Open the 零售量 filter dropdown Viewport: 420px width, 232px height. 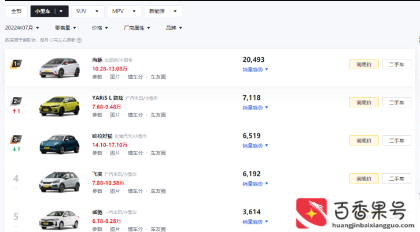coord(65,28)
